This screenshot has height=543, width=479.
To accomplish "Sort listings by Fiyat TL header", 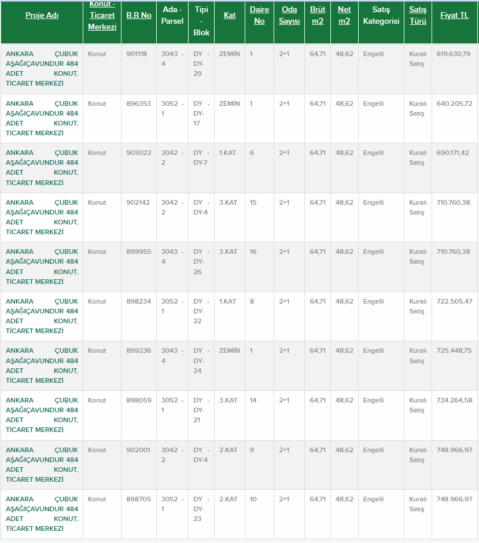I will point(454,16).
